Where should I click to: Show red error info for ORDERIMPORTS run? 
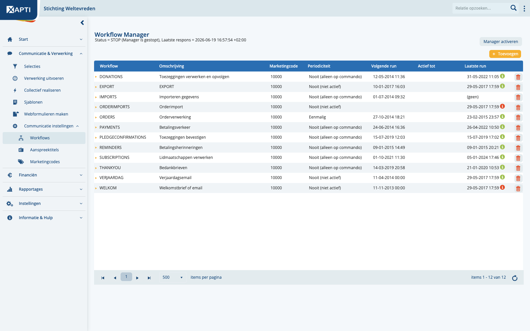point(503,106)
